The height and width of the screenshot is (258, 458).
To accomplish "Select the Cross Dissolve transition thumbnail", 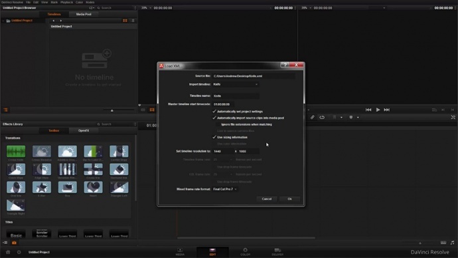I will click(x=42, y=151).
